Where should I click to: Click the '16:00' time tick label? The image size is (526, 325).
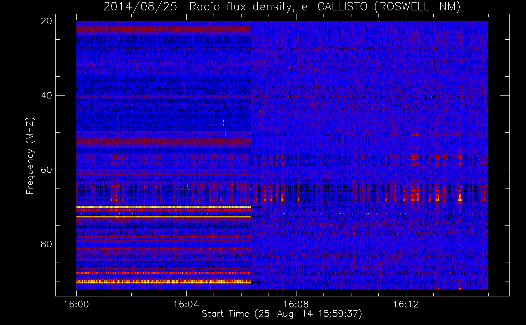76,305
